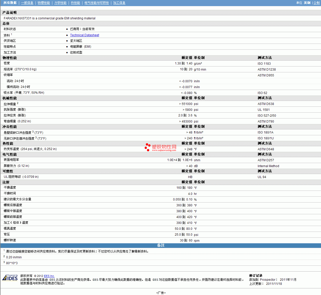Click the Powered by IDES logo

(x=10, y=277)
